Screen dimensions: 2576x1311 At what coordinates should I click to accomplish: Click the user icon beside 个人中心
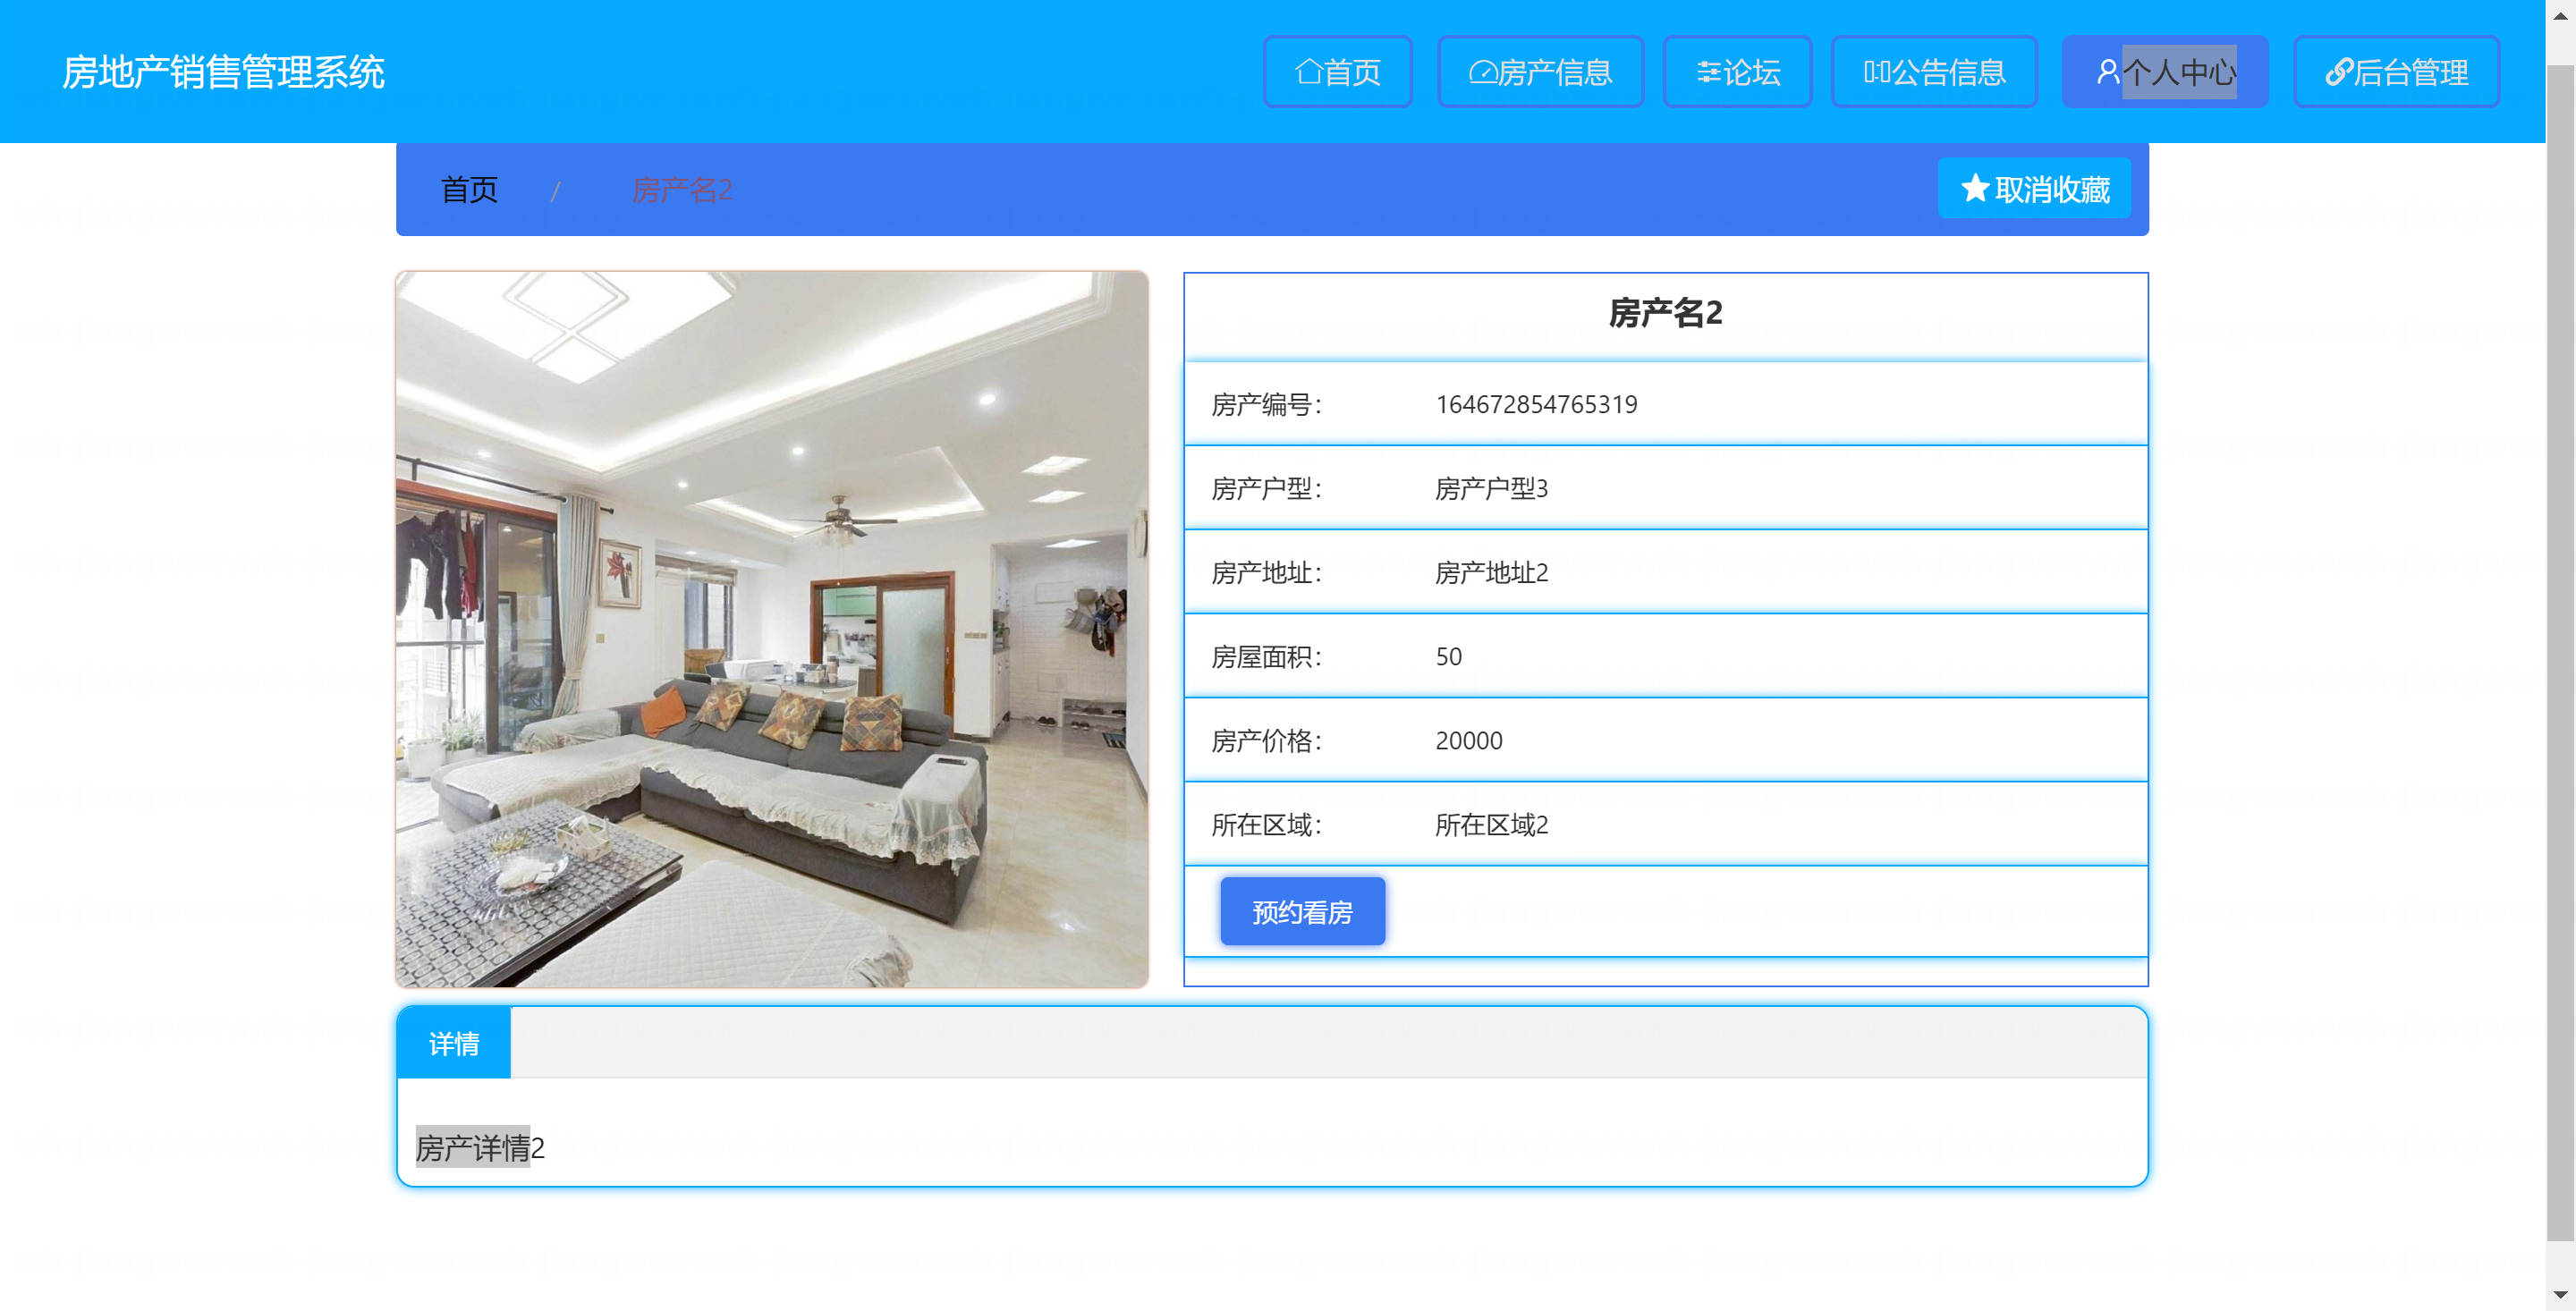(x=2107, y=72)
